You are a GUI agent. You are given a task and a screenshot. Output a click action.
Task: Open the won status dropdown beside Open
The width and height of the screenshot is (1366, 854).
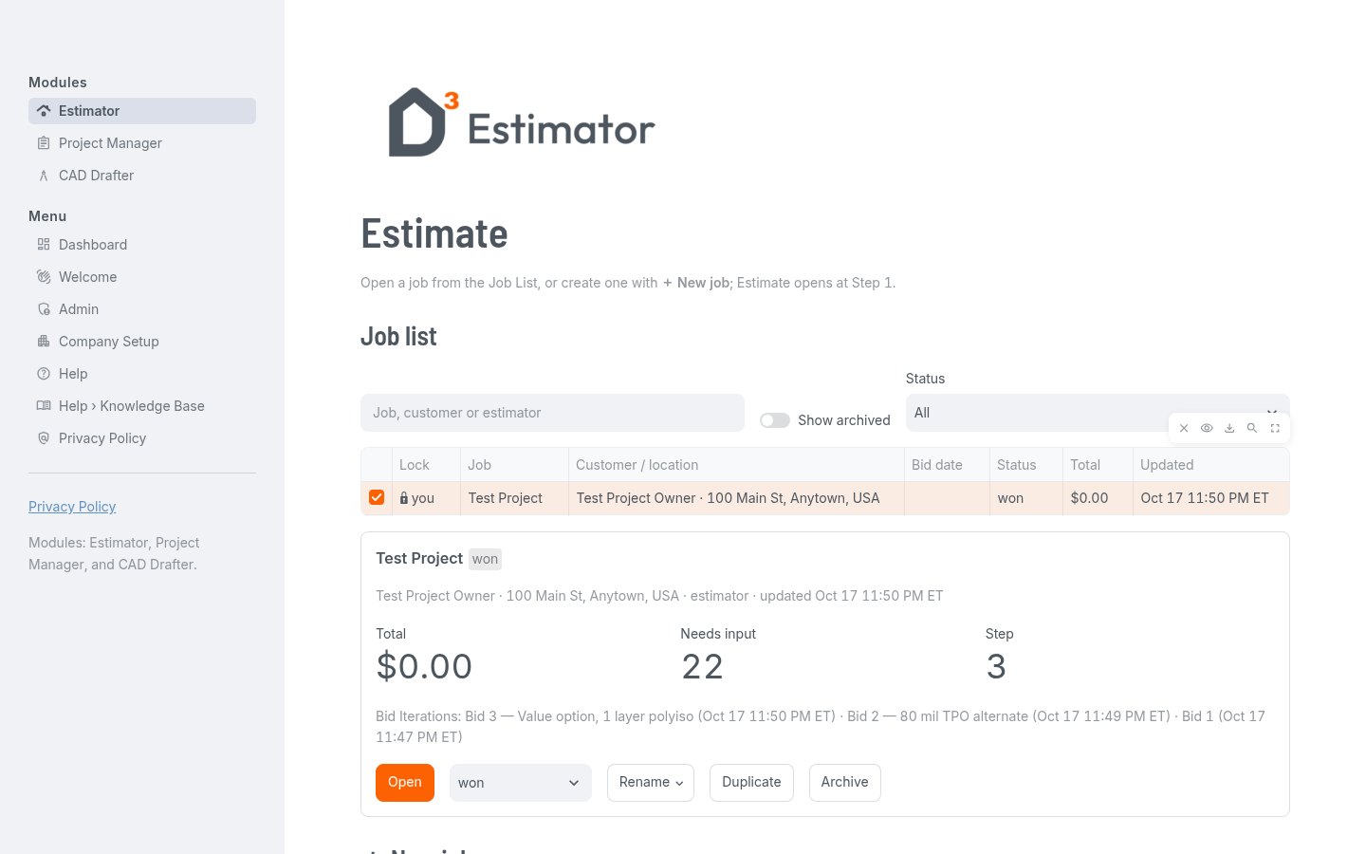tap(521, 783)
